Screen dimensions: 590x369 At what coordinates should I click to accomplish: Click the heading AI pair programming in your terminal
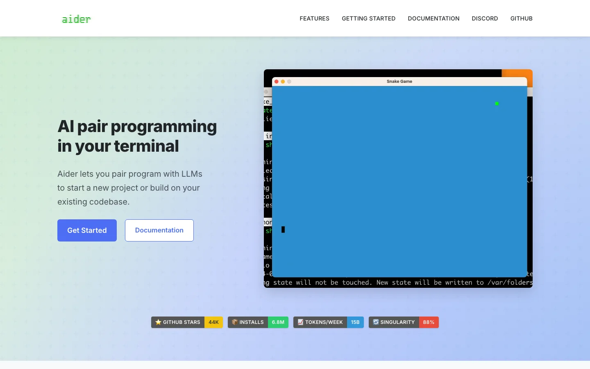pos(137,136)
